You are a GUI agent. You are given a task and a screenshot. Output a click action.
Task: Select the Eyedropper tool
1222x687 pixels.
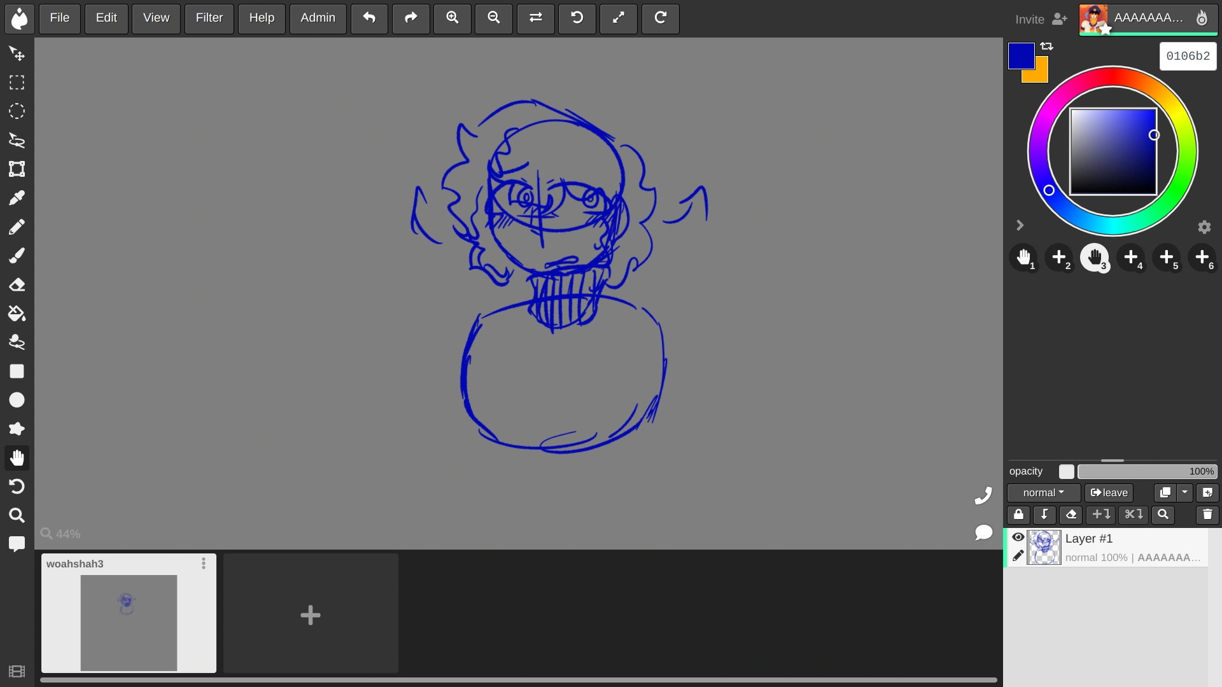point(17,197)
